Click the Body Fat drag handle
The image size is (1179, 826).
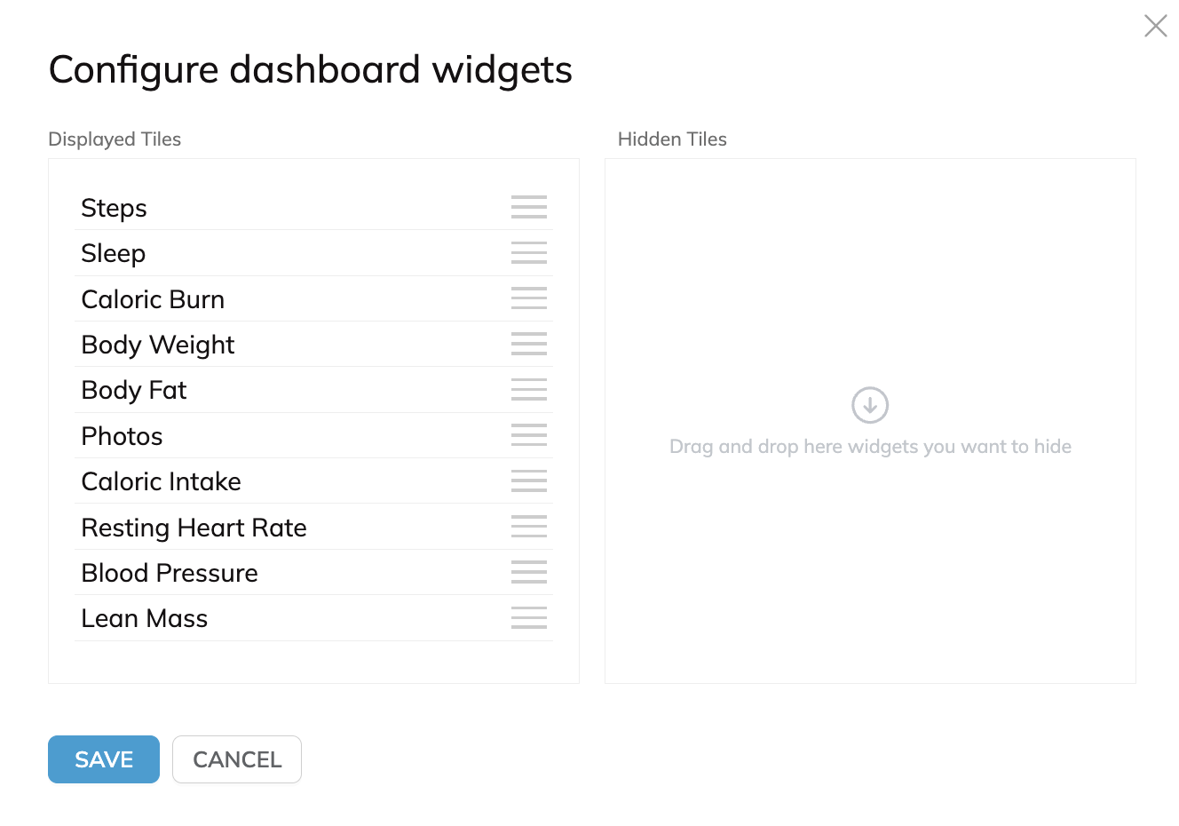tap(529, 389)
